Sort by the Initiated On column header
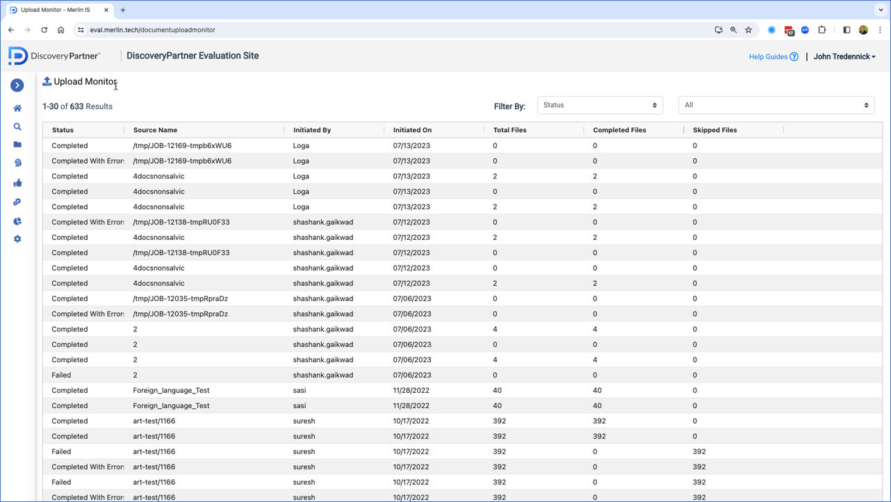891x502 pixels. 412,130
